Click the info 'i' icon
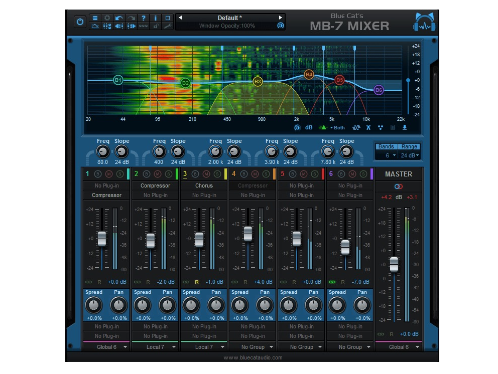 (x=155, y=18)
